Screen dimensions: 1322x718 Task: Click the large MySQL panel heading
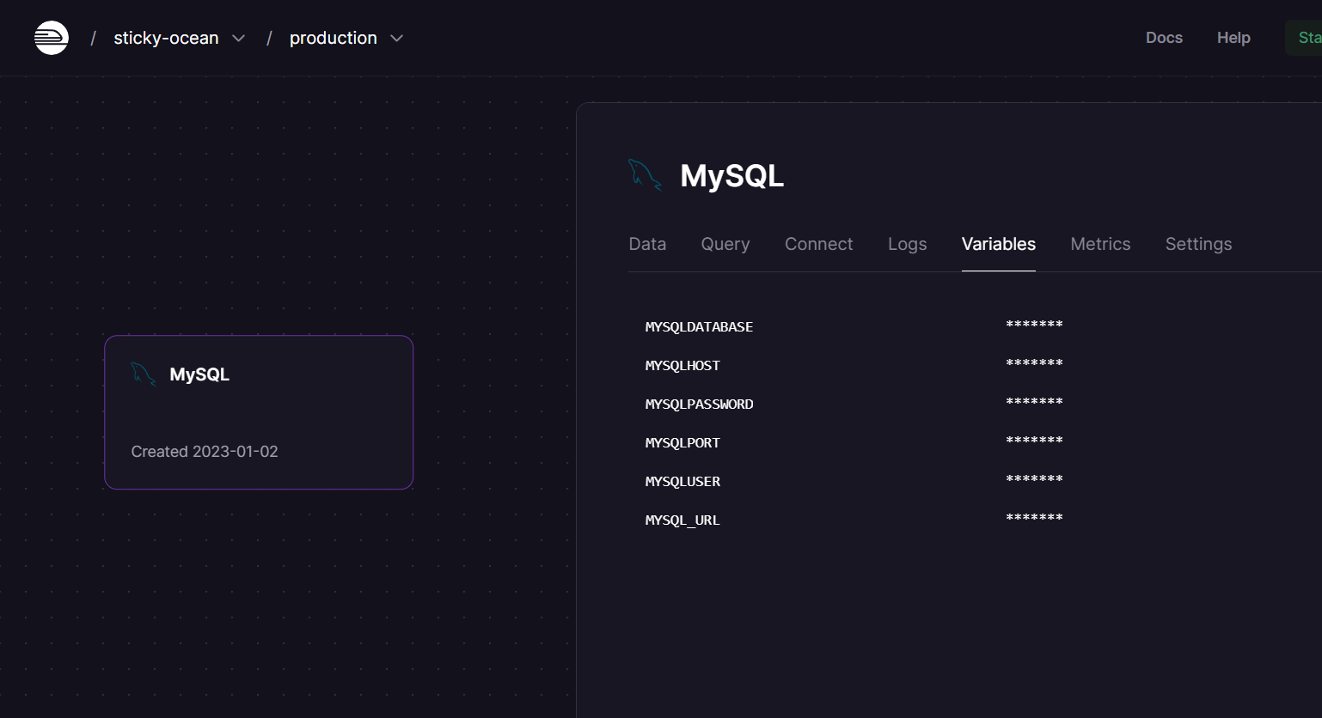tap(731, 176)
